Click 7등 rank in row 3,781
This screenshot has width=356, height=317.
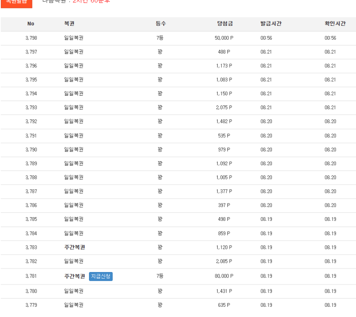pyautogui.click(x=160, y=276)
